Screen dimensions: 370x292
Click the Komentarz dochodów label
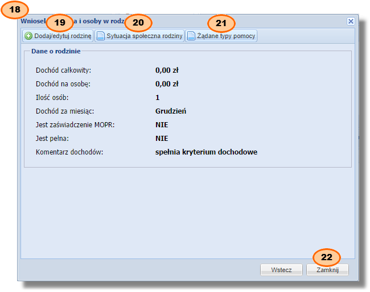pyautogui.click(x=69, y=152)
